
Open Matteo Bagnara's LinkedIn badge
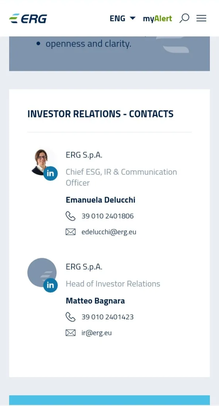click(x=50, y=285)
